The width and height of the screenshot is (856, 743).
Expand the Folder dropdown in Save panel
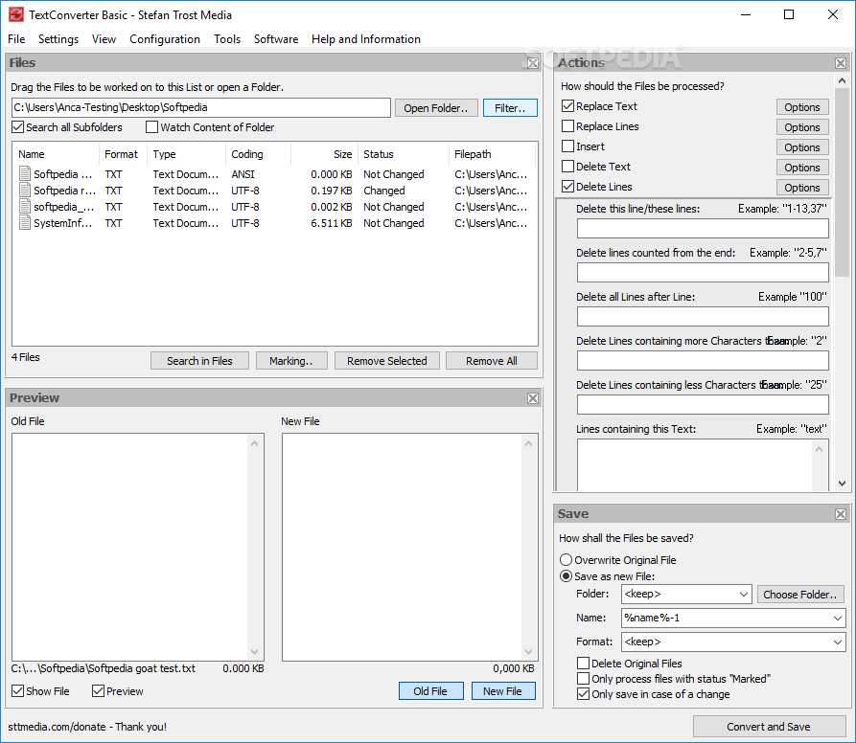coord(744,595)
